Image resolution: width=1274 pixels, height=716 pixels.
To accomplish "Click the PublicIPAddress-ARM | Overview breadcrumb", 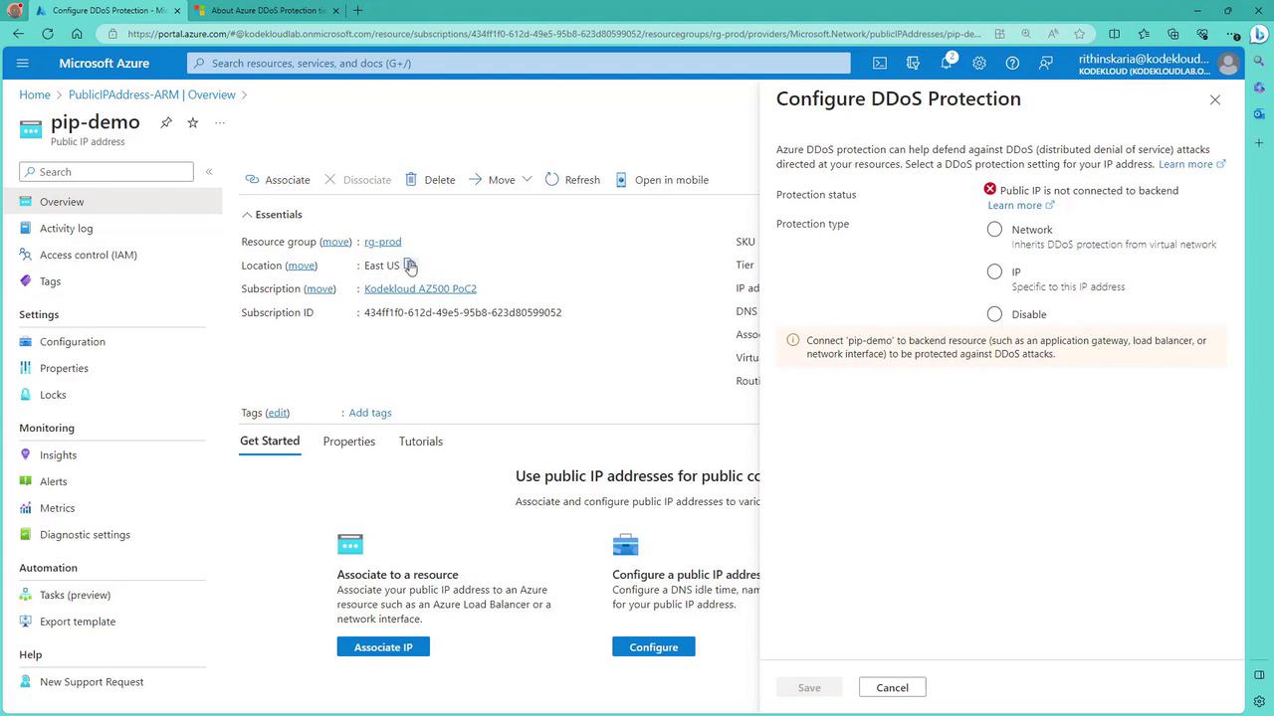I will point(152,94).
